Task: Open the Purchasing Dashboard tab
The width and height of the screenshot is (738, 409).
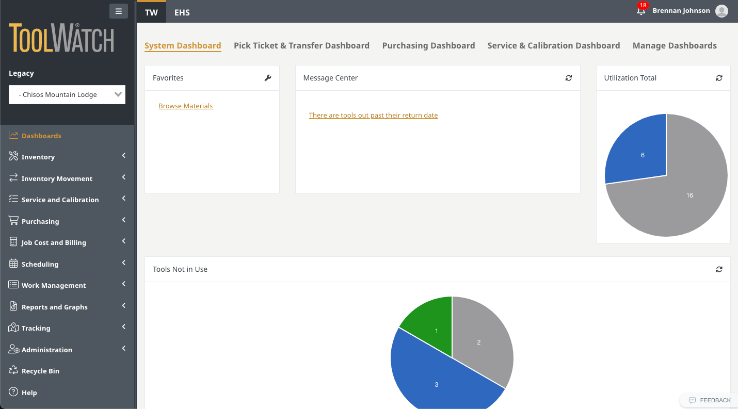Action: point(428,45)
